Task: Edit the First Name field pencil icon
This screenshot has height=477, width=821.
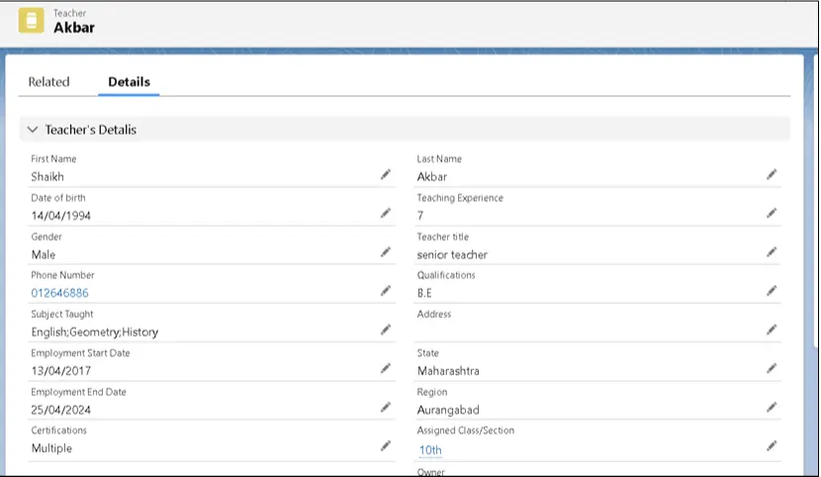Action: tap(386, 174)
